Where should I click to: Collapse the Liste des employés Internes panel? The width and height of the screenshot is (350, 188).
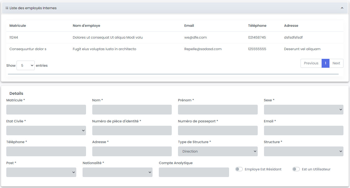point(342,8)
